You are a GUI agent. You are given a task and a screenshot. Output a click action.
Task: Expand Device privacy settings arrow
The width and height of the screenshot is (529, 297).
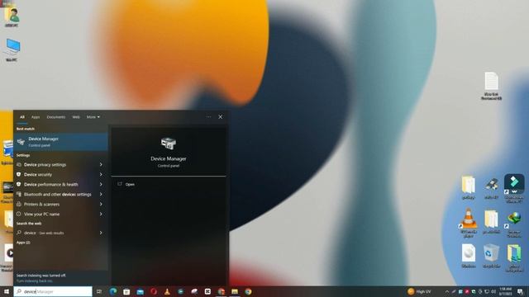pyautogui.click(x=101, y=165)
